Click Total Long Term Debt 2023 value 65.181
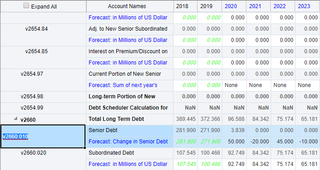320x170 pixels. [310, 119]
